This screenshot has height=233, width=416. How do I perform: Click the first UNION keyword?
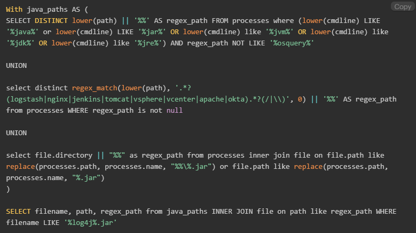point(17,65)
